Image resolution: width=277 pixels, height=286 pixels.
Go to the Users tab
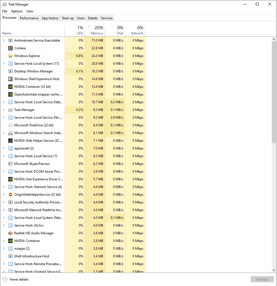pyautogui.click(x=81, y=18)
